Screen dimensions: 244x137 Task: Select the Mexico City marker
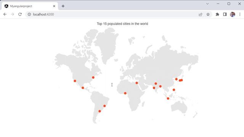83,88
